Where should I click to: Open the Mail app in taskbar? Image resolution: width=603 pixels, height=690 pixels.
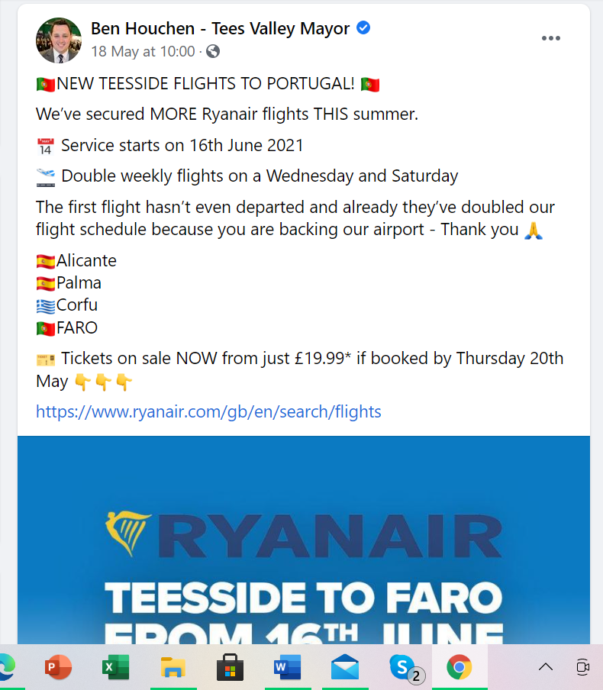(345, 668)
